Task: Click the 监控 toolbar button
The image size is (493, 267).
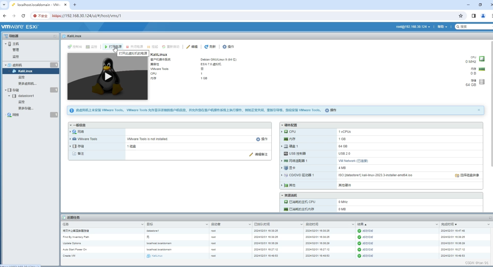Action: (91, 47)
